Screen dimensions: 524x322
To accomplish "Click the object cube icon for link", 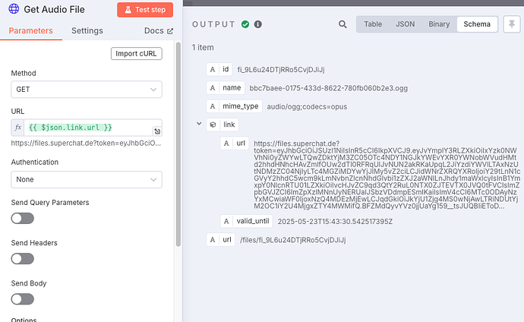I will click(x=213, y=125).
